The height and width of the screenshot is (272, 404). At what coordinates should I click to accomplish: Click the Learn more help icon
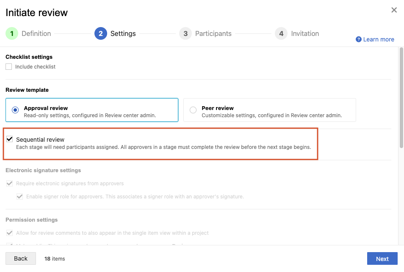tap(358, 39)
